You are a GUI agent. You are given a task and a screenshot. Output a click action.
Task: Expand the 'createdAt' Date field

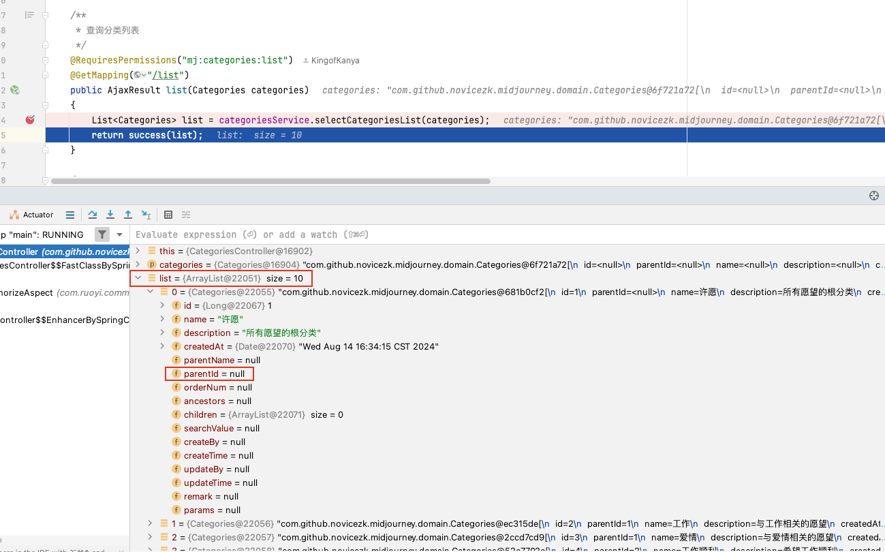tap(162, 346)
